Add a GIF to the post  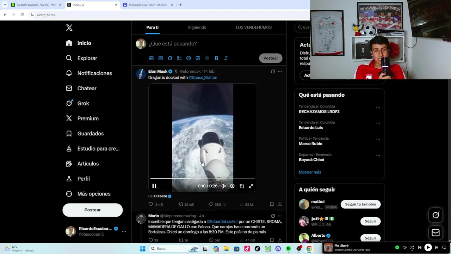(x=161, y=58)
